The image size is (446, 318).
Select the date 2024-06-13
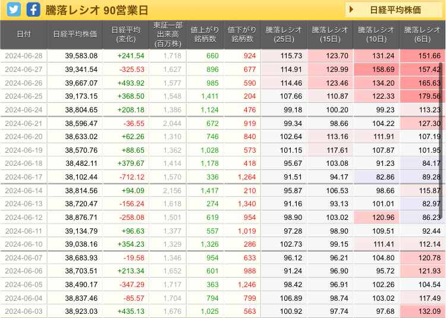coord(24,203)
